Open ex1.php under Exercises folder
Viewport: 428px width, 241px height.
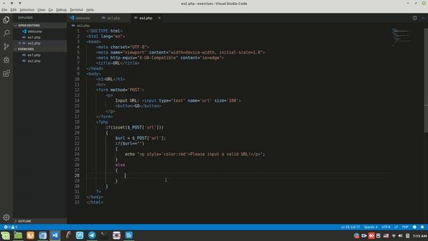tap(40, 55)
